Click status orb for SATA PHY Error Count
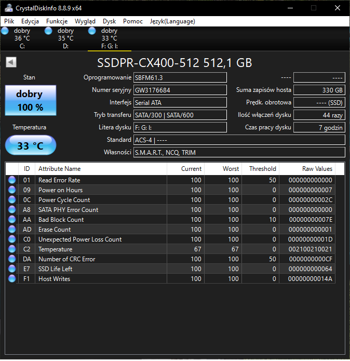Screen dimensions: 350x361 coord(12,209)
